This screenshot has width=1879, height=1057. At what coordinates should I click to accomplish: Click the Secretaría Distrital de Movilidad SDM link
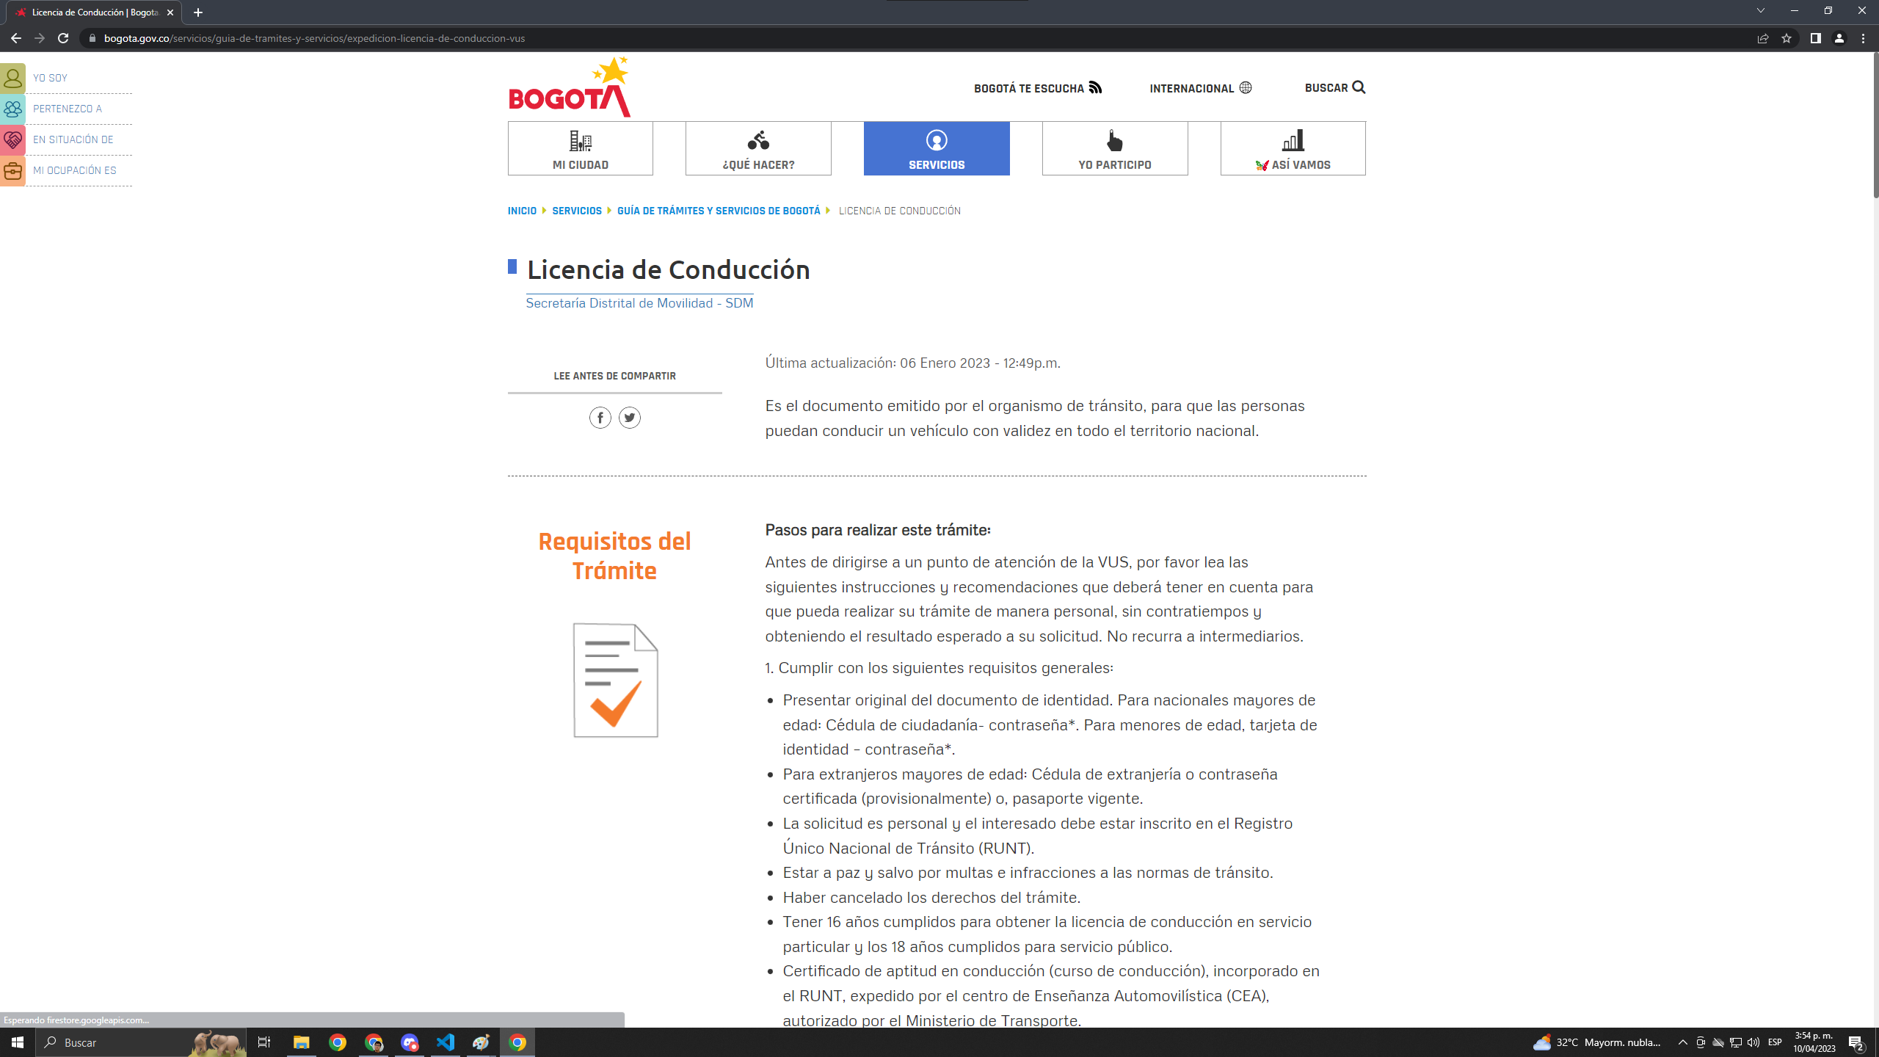639,302
